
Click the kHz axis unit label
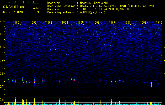[x=2, y=21]
